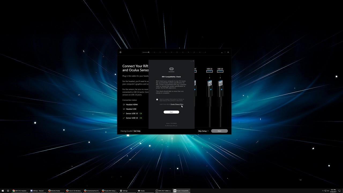This screenshot has width=343, height=193.
Task: Click the Start button in compatibility check
Action: click(x=171, y=112)
